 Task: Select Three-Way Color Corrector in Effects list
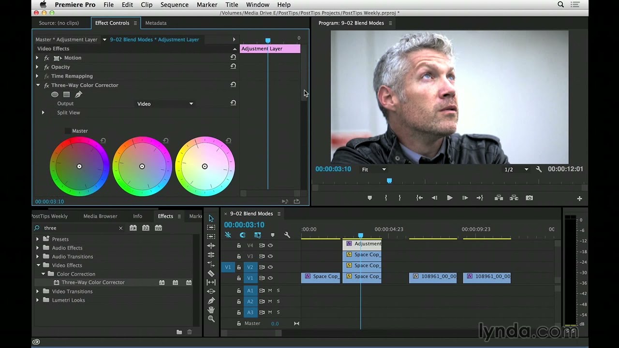point(93,282)
